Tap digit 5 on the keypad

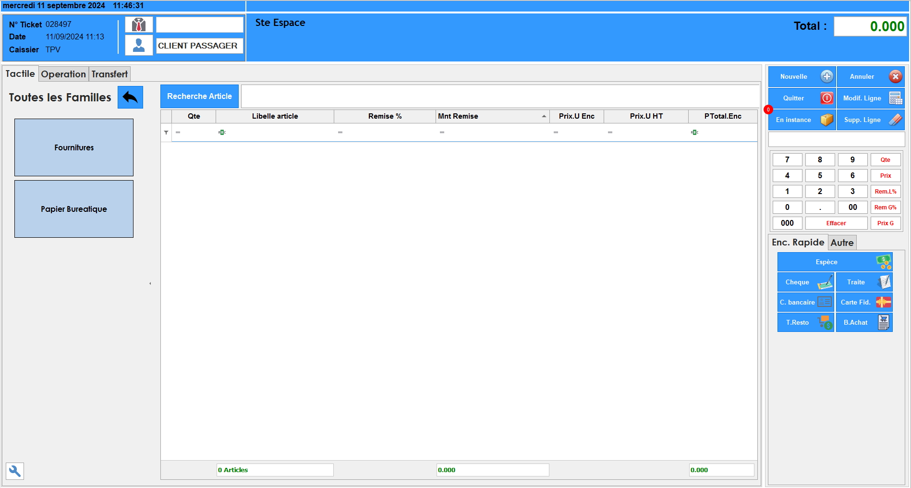820,176
